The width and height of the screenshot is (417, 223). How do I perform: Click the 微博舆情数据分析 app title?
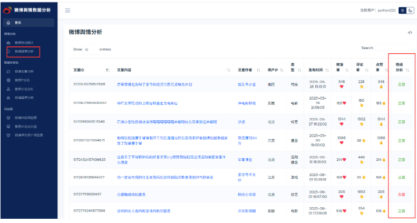(33, 10)
